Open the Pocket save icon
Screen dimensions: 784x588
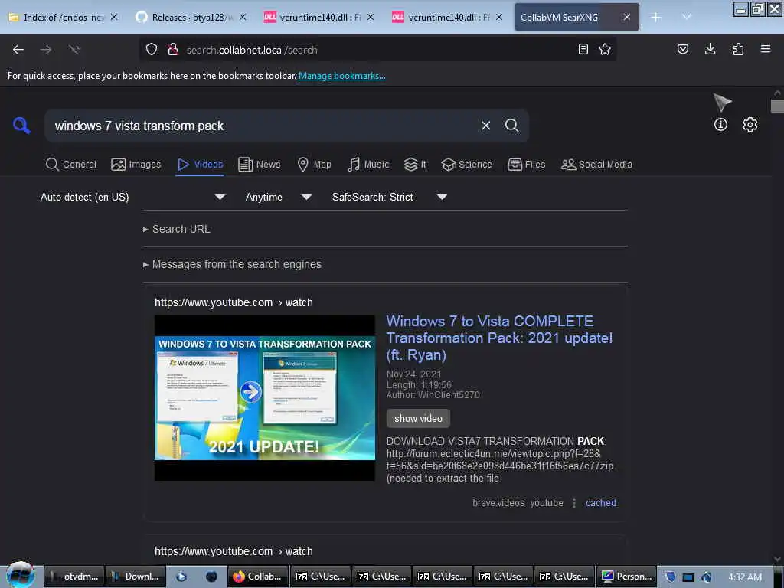pos(682,49)
